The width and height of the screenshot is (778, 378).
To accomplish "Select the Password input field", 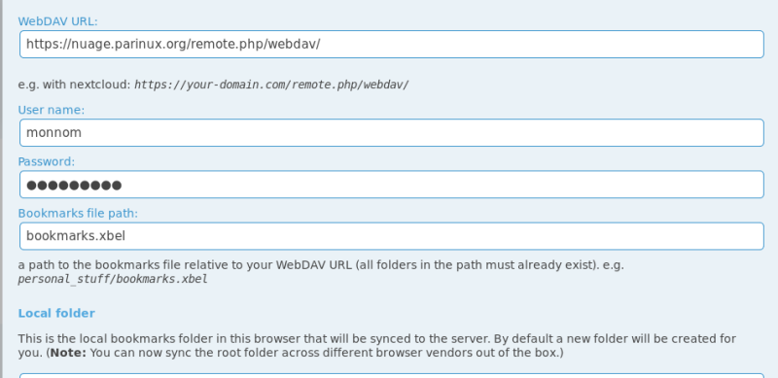I will click(392, 185).
